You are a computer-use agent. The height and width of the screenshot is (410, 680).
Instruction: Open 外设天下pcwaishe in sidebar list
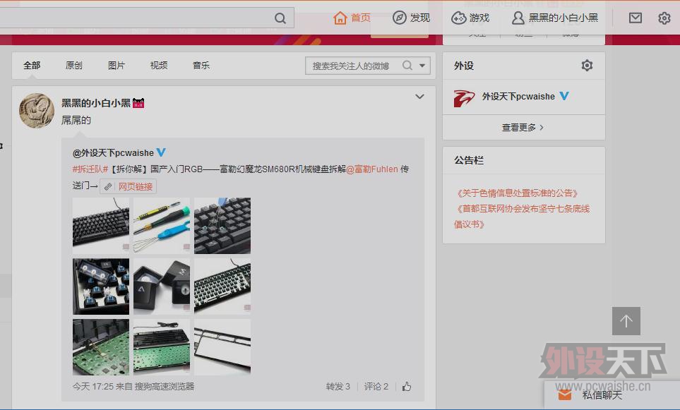(x=518, y=96)
